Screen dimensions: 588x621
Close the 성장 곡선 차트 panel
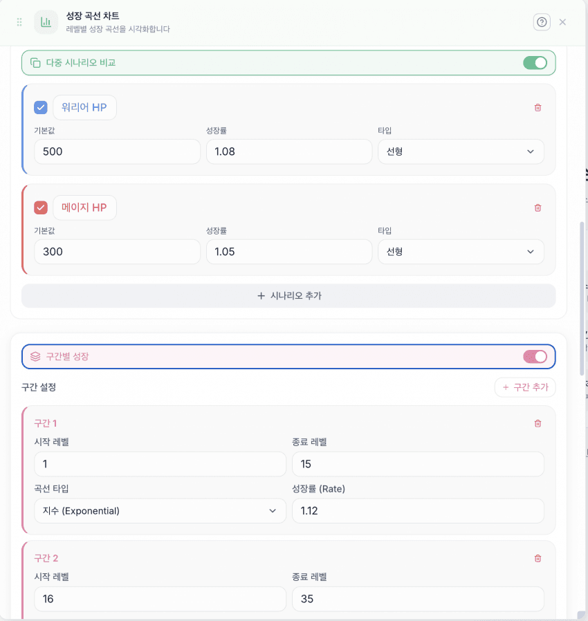click(x=562, y=22)
